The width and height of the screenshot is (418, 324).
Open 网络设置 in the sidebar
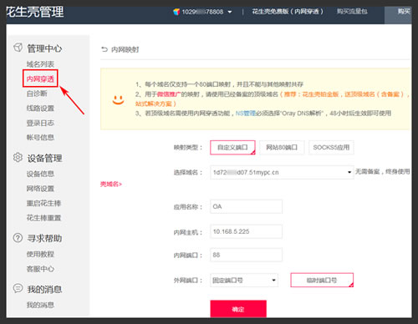click(40, 189)
